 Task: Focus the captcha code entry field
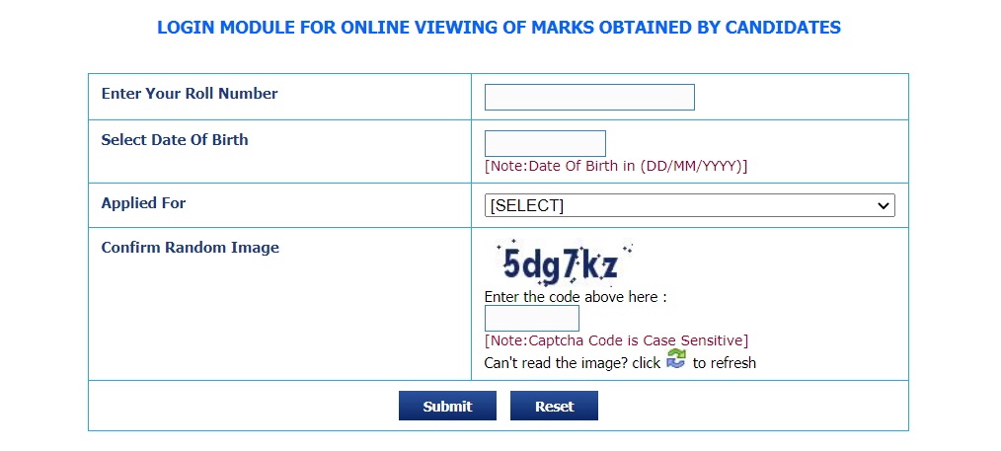(x=532, y=319)
